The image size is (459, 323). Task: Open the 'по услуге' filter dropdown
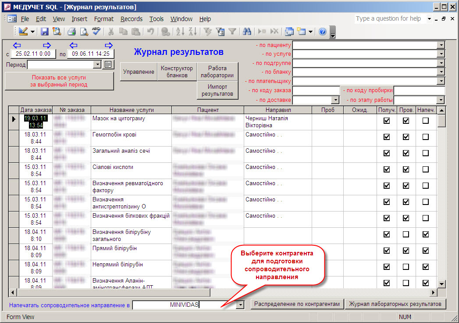(x=441, y=54)
